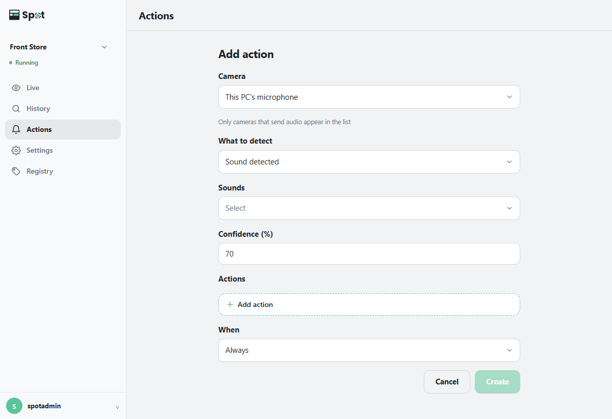Select Settings in the sidebar
This screenshot has width=612, height=419.
coord(63,150)
